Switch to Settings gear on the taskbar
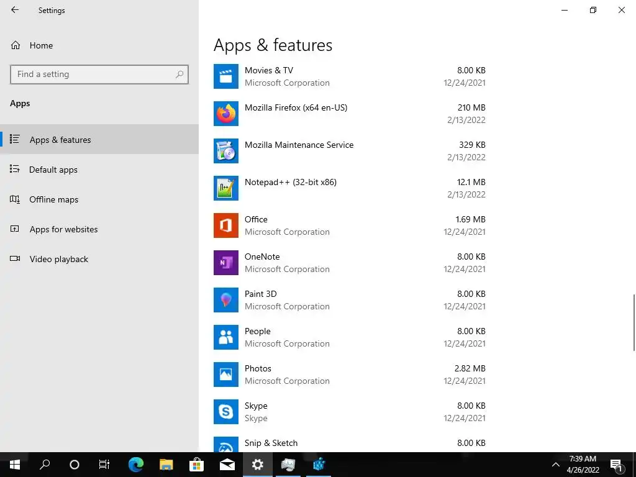 pos(258,465)
